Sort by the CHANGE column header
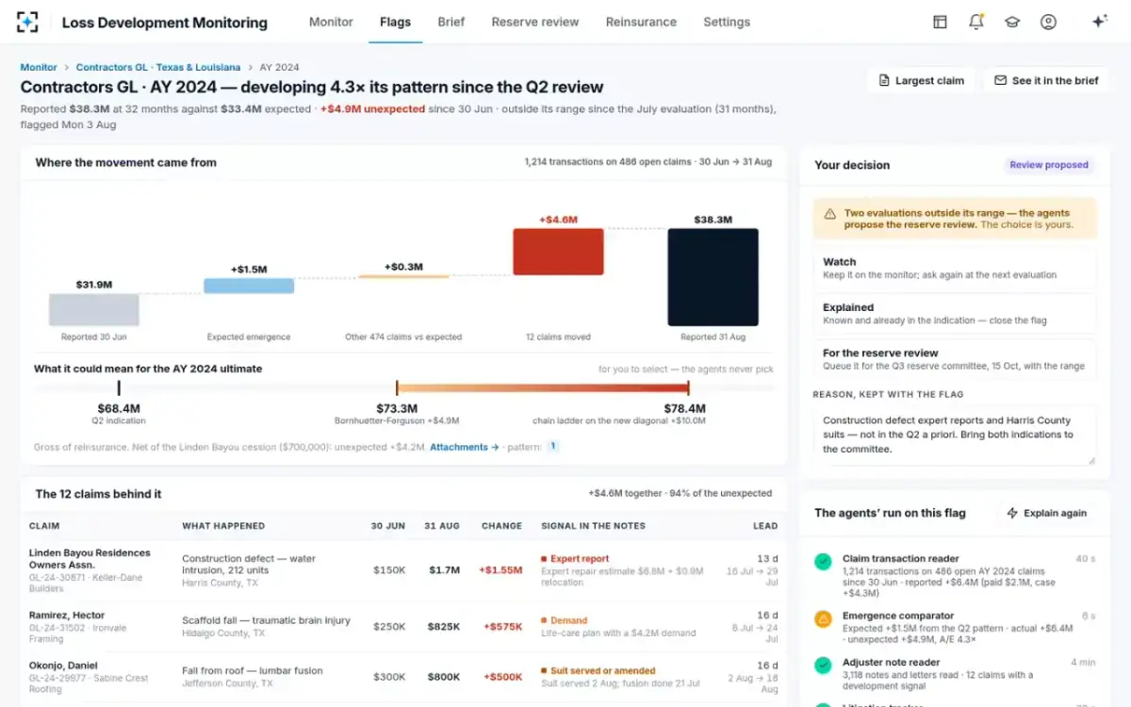Screen dimensions: 1131x707 [x=501, y=526]
